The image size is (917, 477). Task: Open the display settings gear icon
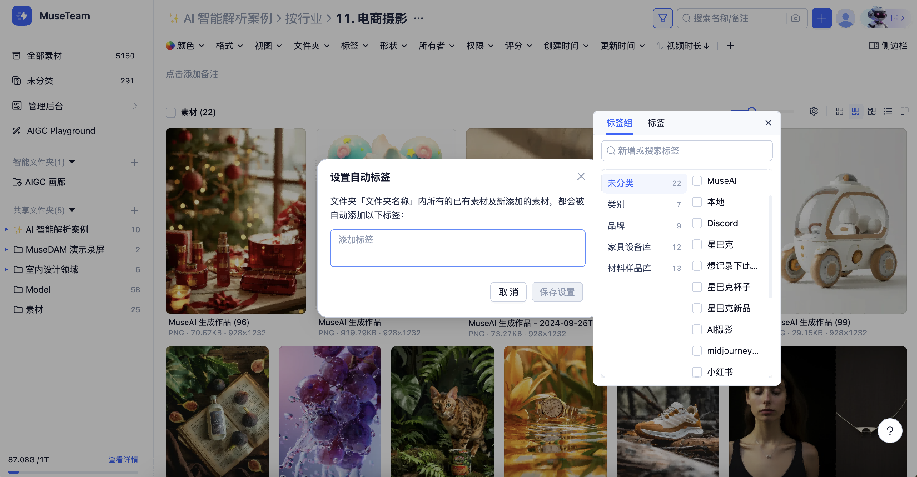(813, 112)
